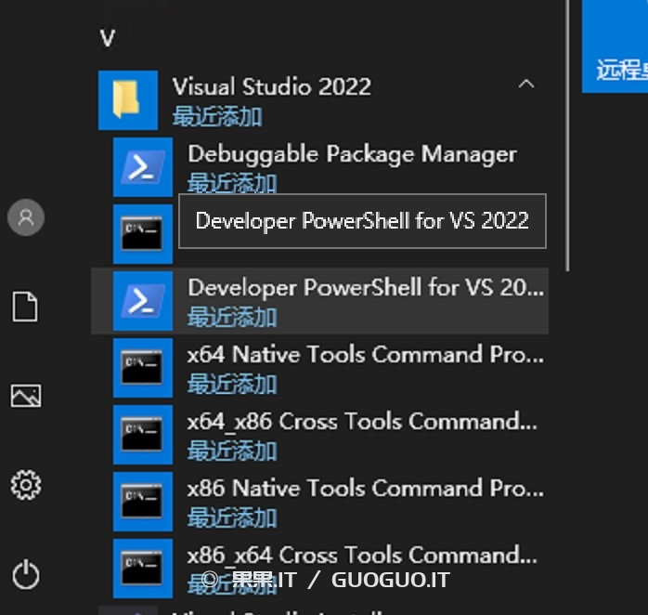648x615 pixels.
Task: Launch Debuggable Package Manager PowerShell icon
Action: 143,167
